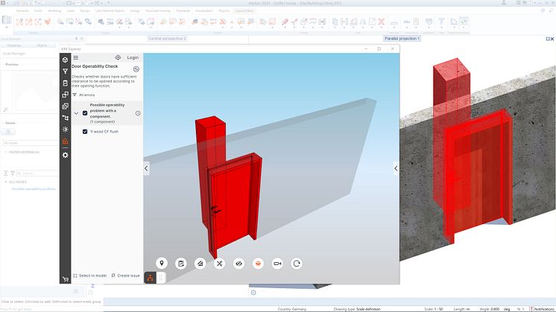Click the Login button in BIM Explorer
This screenshot has height=312, width=556.
point(133,57)
